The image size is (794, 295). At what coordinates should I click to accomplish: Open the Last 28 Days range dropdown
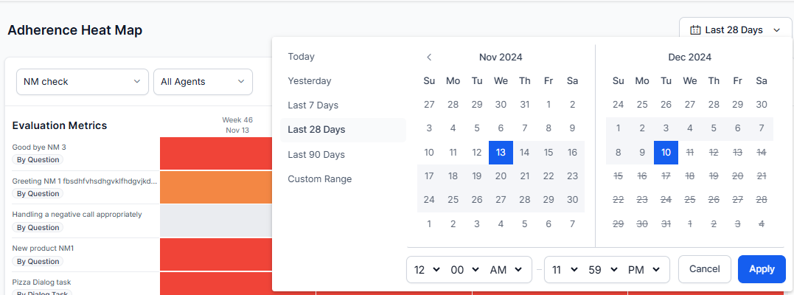coord(735,30)
